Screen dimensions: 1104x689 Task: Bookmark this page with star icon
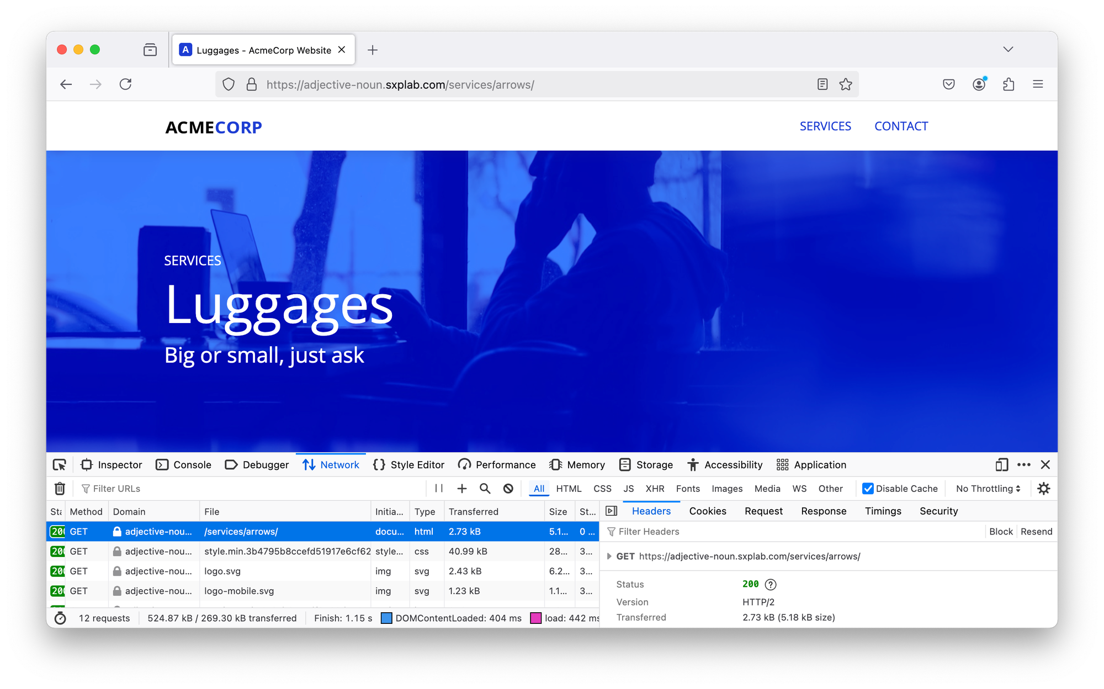pos(846,84)
